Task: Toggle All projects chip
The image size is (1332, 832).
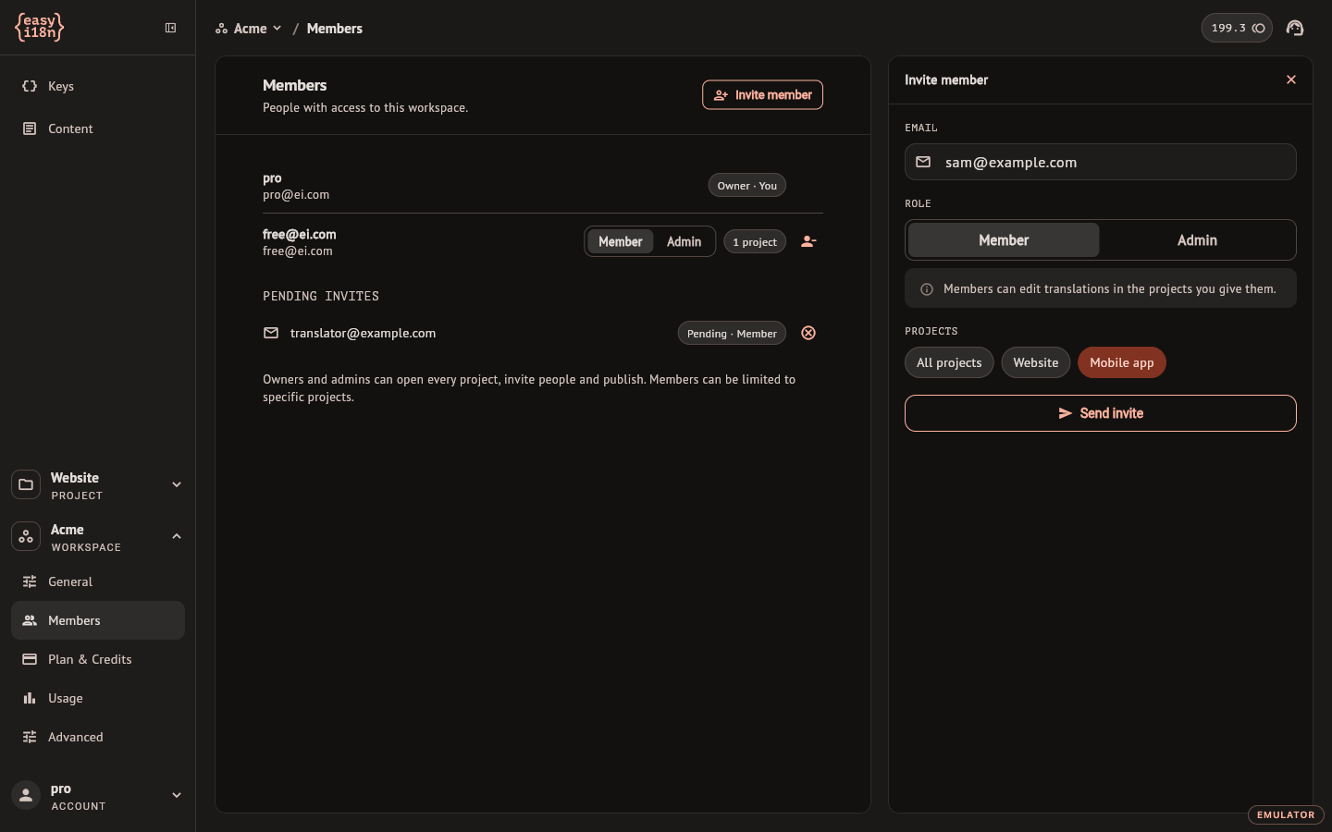Action: coord(949,362)
